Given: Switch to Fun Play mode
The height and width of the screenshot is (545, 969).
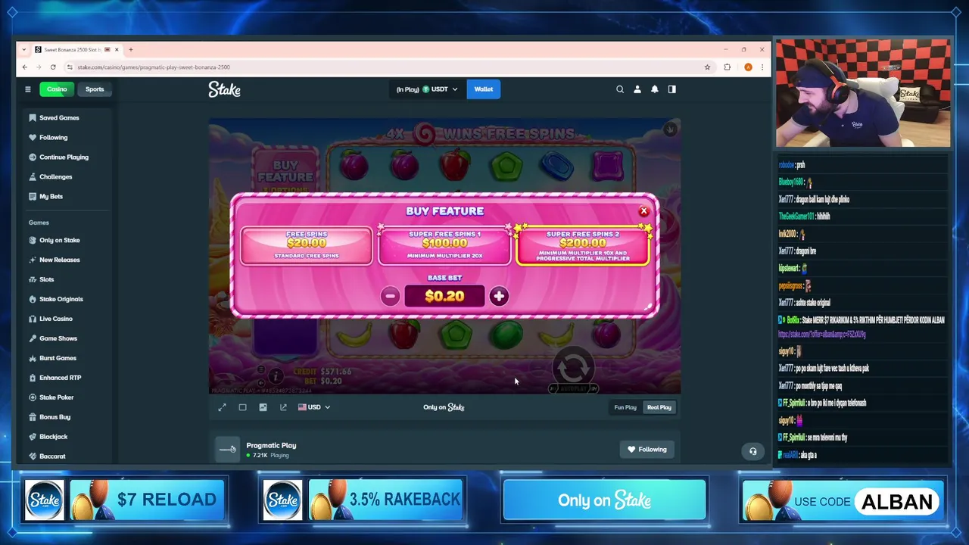Looking at the screenshot, I should click(625, 407).
